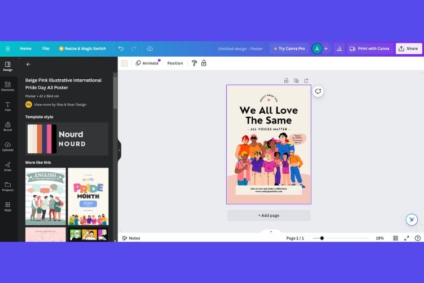Apply the Nourd template style palette
Viewport: 424px width, 283px height.
pos(67,139)
